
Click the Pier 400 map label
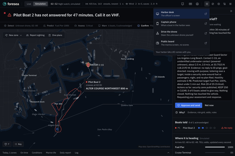tap(58, 104)
